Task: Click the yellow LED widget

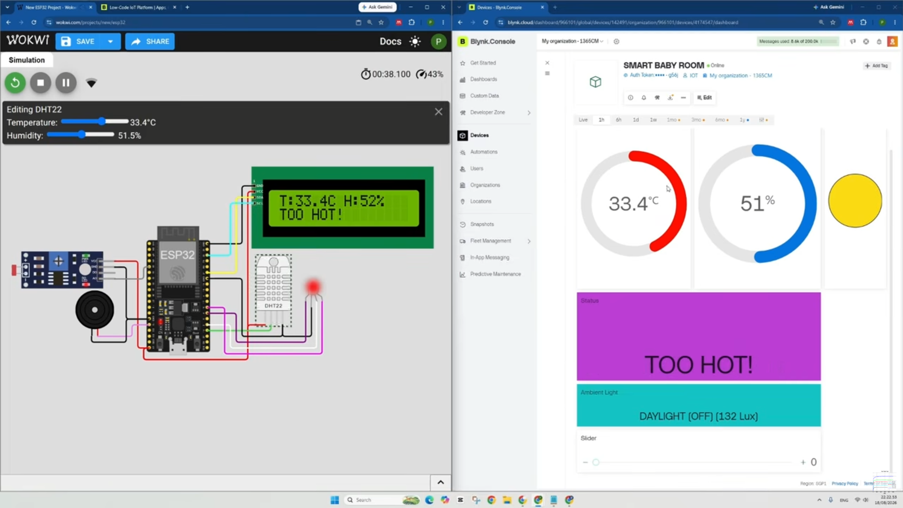Action: pyautogui.click(x=855, y=201)
